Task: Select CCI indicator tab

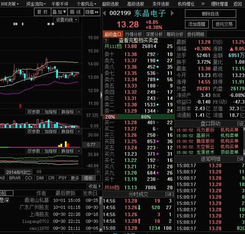Action: [29, 178]
